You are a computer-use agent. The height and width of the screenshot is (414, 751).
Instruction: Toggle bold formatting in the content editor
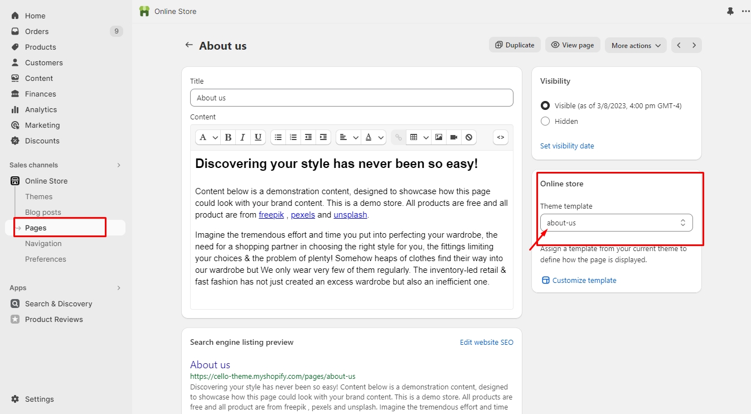click(x=228, y=137)
